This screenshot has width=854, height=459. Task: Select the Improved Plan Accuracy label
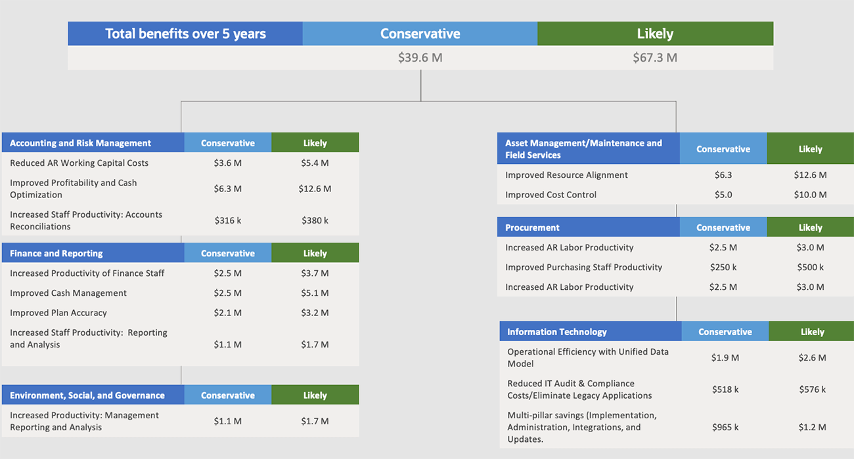click(x=58, y=313)
